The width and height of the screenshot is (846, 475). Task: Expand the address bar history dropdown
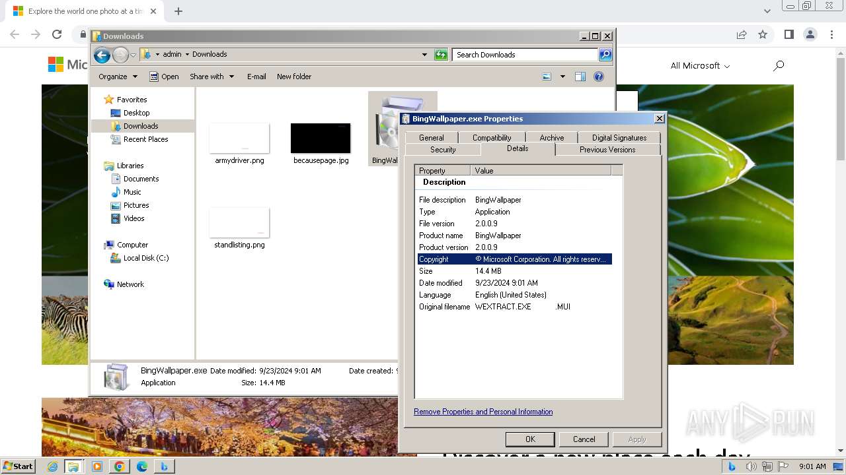424,55
